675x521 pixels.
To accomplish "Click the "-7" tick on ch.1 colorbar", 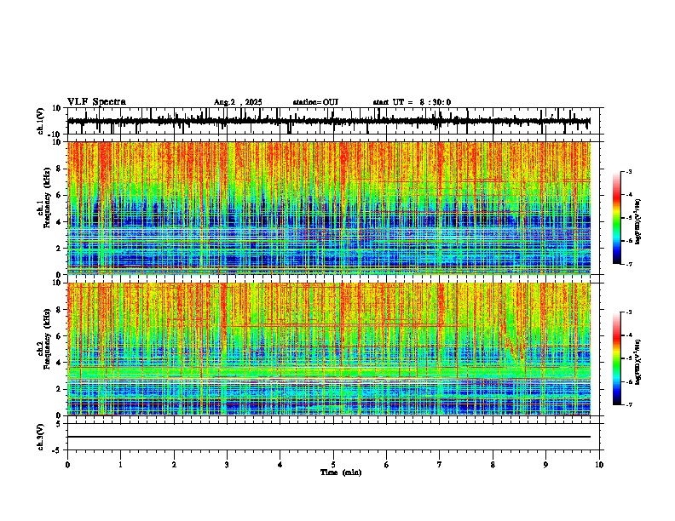I will [629, 264].
